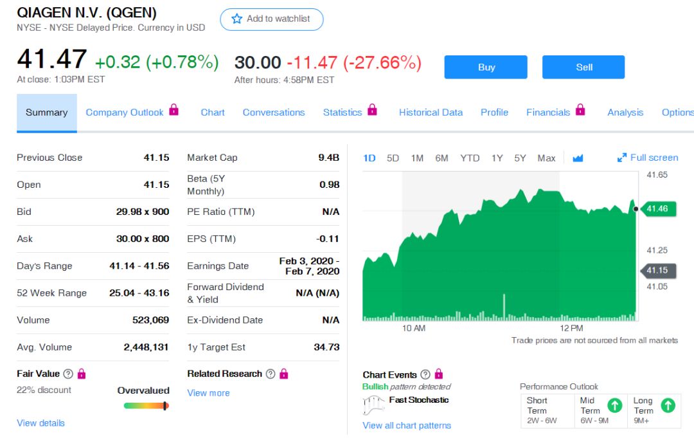Screen dimensions: 694x440
Task: Switch to the Chart tab
Action: pyautogui.click(x=213, y=113)
